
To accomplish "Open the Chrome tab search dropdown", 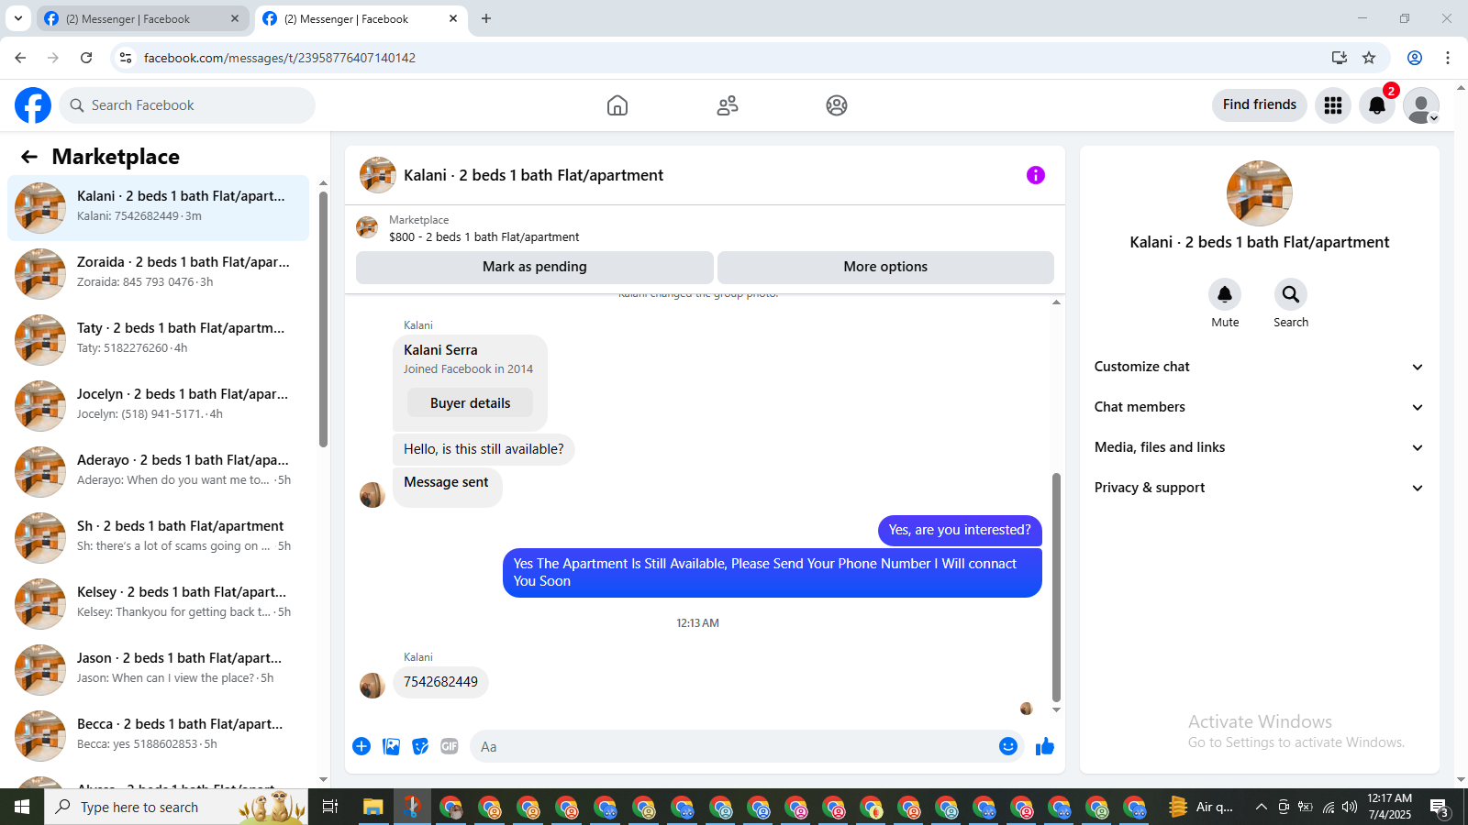I will click(17, 18).
